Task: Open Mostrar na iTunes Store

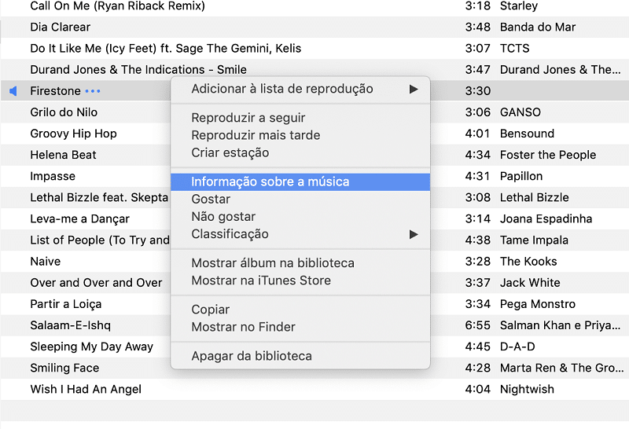Action: 261,280
